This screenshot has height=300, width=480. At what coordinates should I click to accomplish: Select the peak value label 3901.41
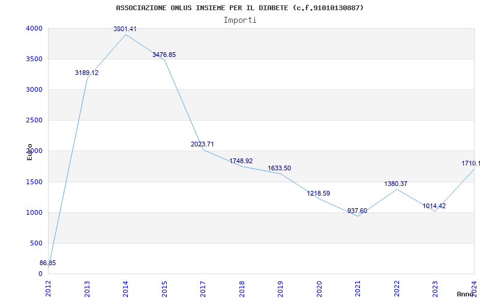click(x=125, y=29)
